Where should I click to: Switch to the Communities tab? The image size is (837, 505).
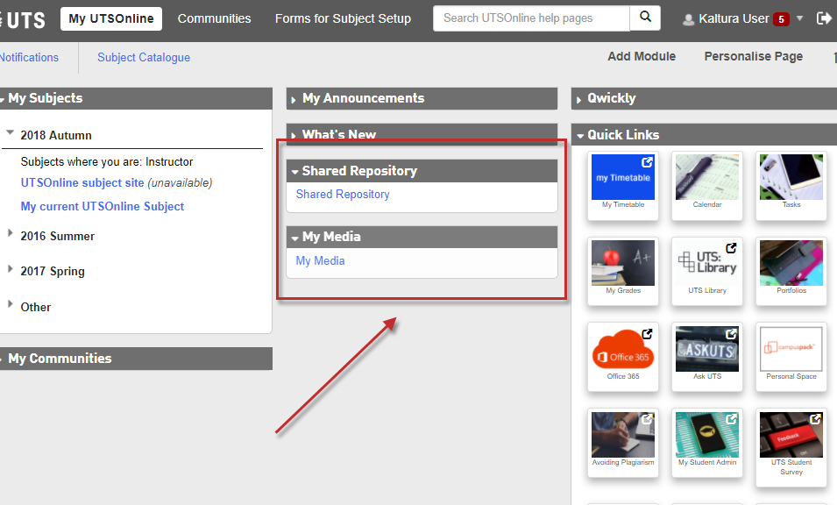tap(214, 18)
